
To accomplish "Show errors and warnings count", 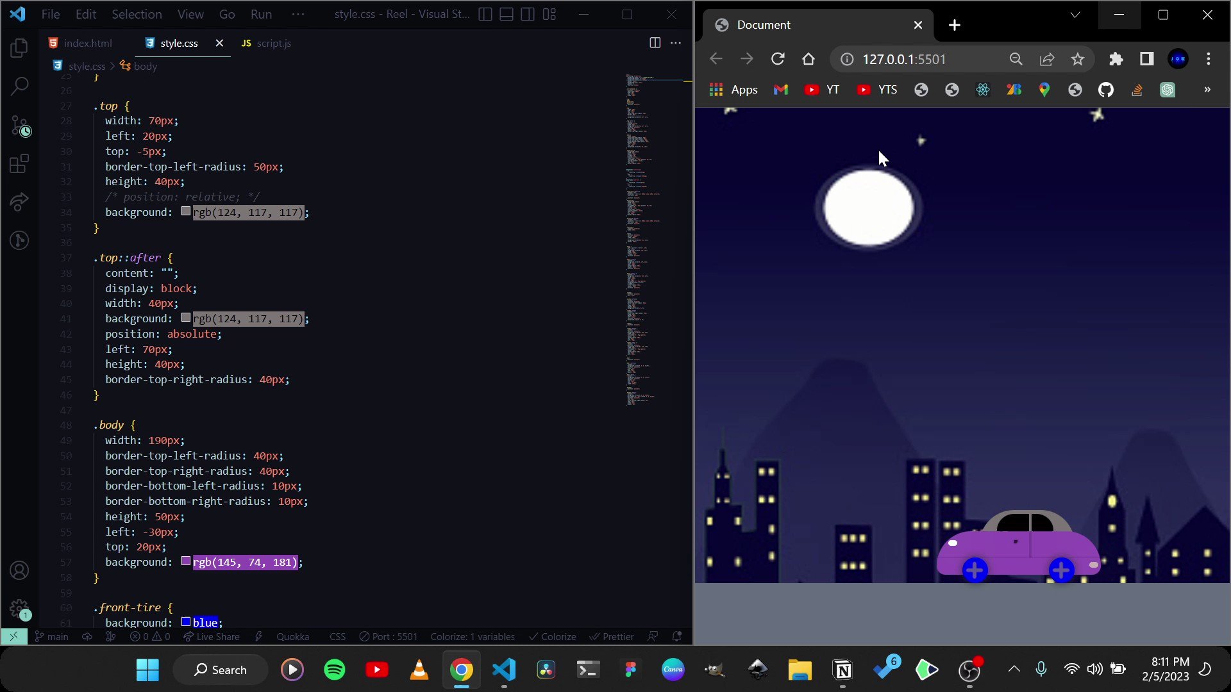I will coord(150,636).
